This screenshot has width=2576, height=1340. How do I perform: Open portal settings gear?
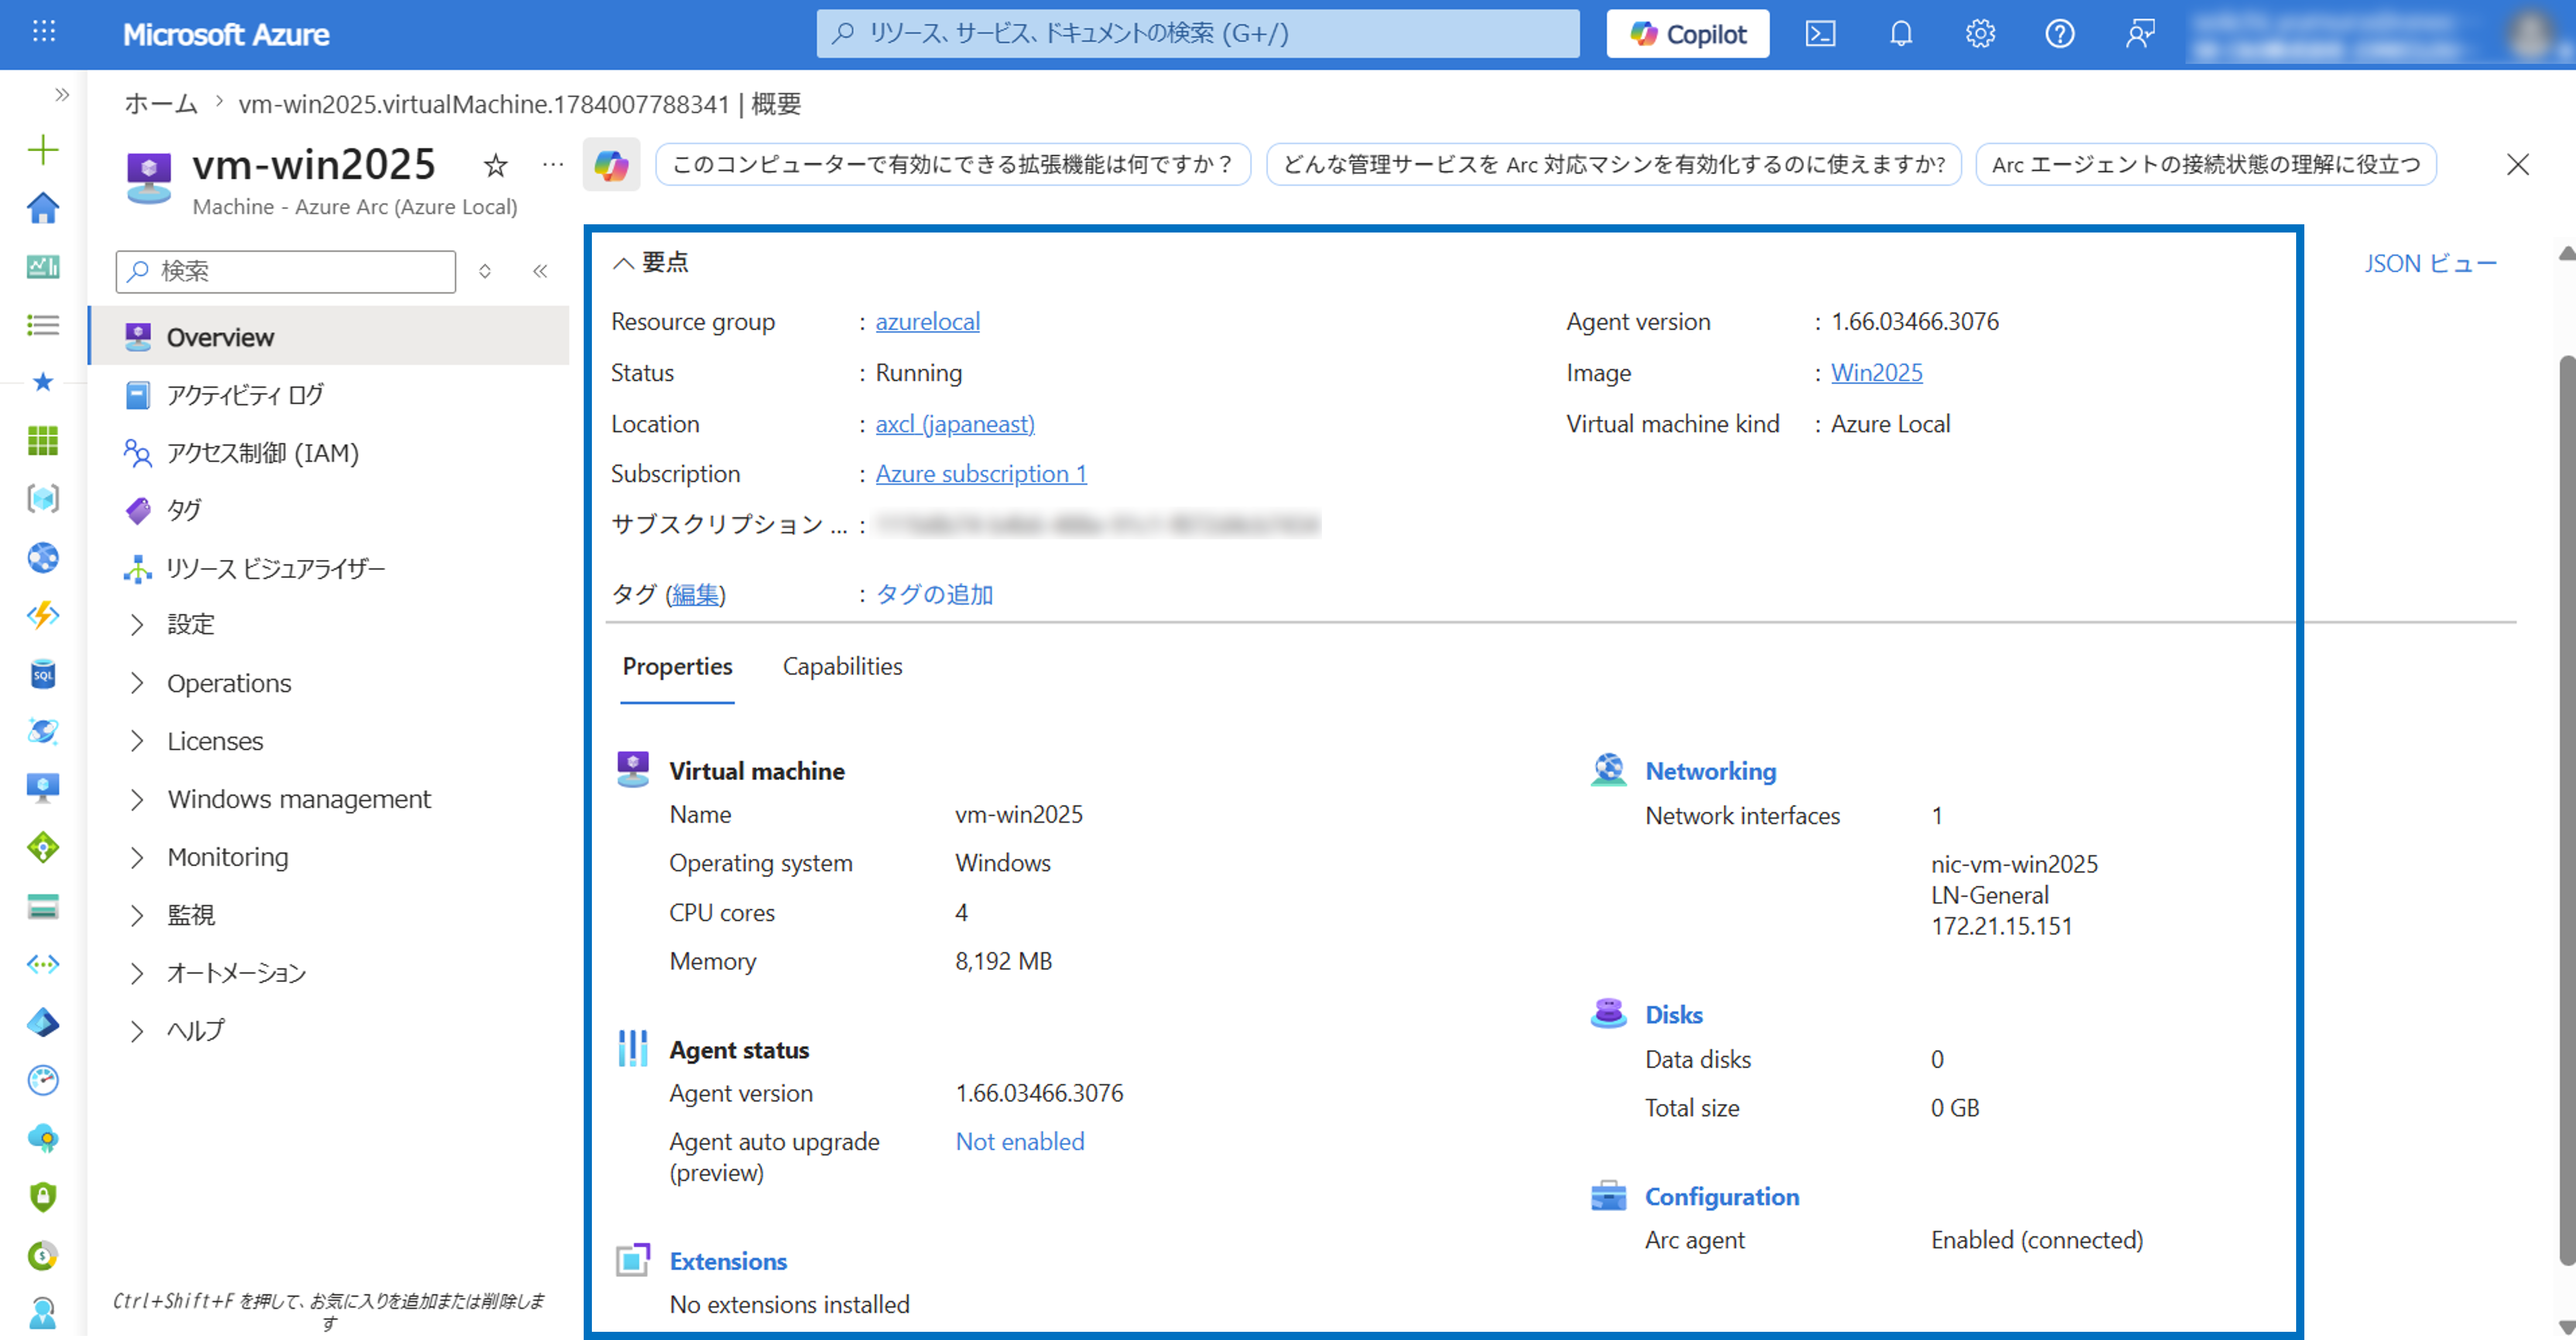click(1980, 34)
